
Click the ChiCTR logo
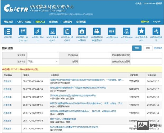(16, 8)
